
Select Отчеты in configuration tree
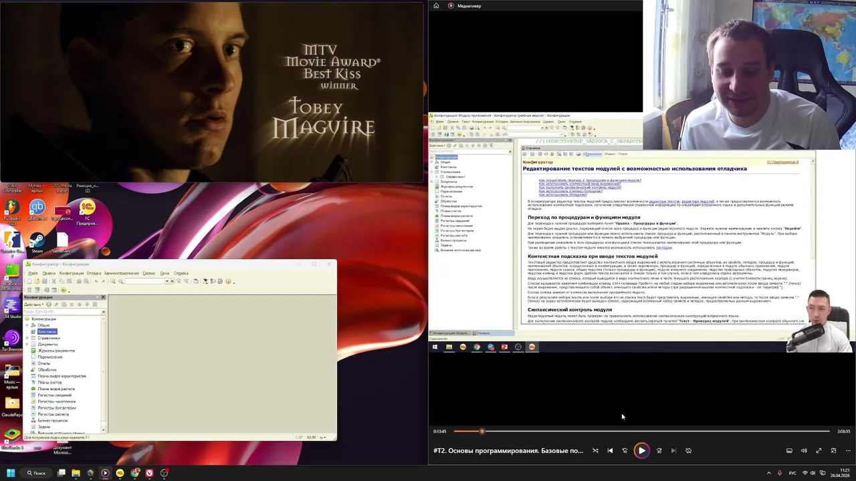(x=44, y=363)
